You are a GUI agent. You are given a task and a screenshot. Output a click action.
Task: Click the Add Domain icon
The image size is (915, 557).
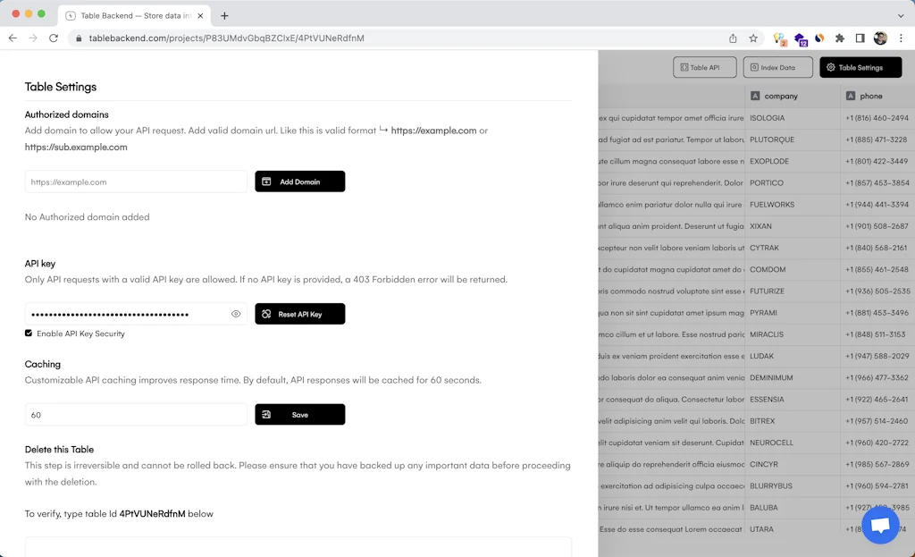[268, 181]
